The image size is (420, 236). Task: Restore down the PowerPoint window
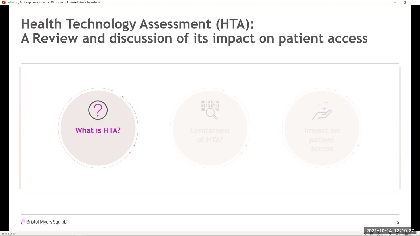[405, 2]
